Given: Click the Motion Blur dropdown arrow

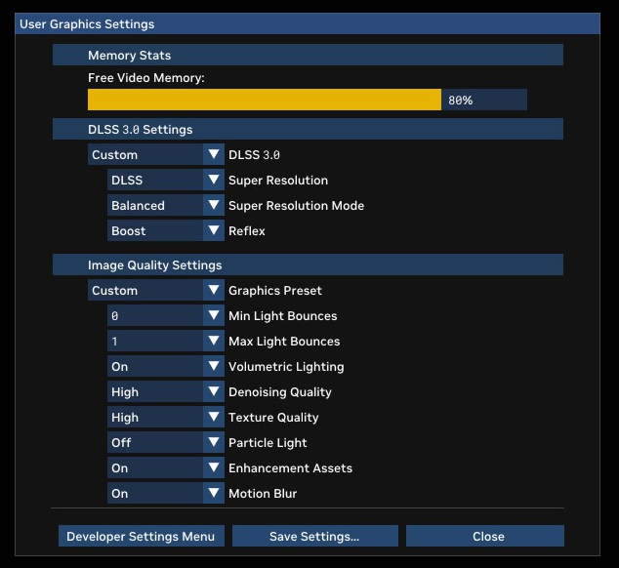Looking at the screenshot, I should [x=214, y=494].
